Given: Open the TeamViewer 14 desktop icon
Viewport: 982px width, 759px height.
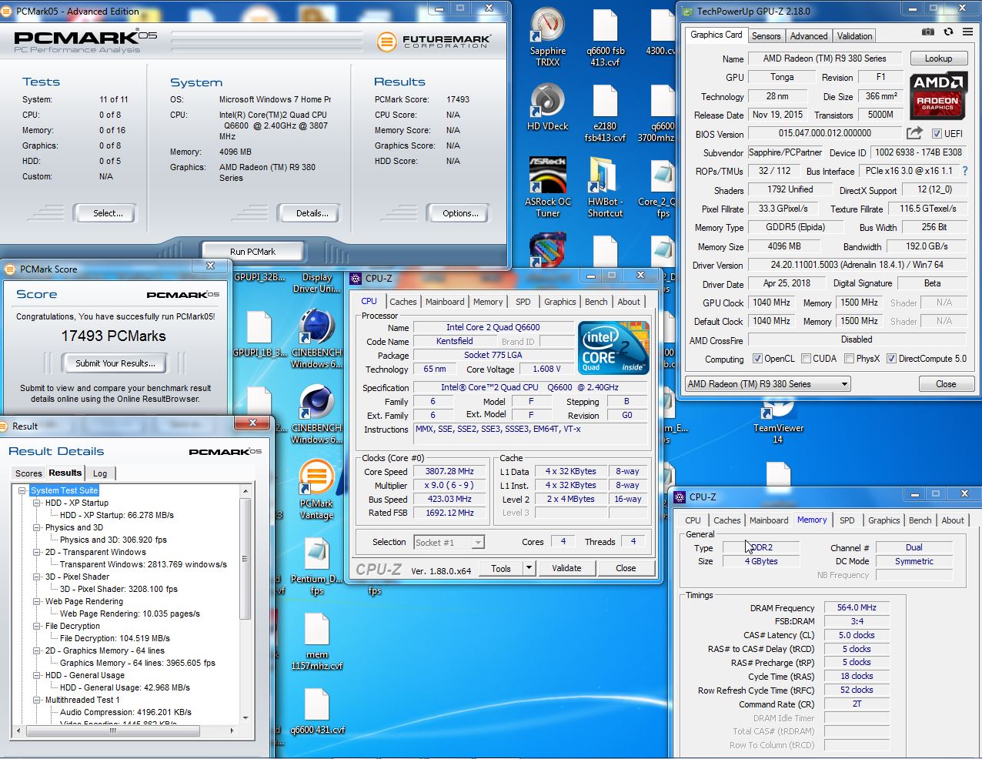Looking at the screenshot, I should tap(778, 422).
